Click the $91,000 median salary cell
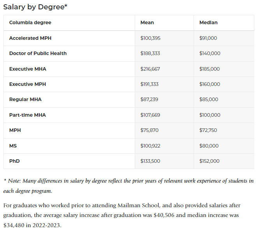Screen dimensions: 259x233 point(208,38)
